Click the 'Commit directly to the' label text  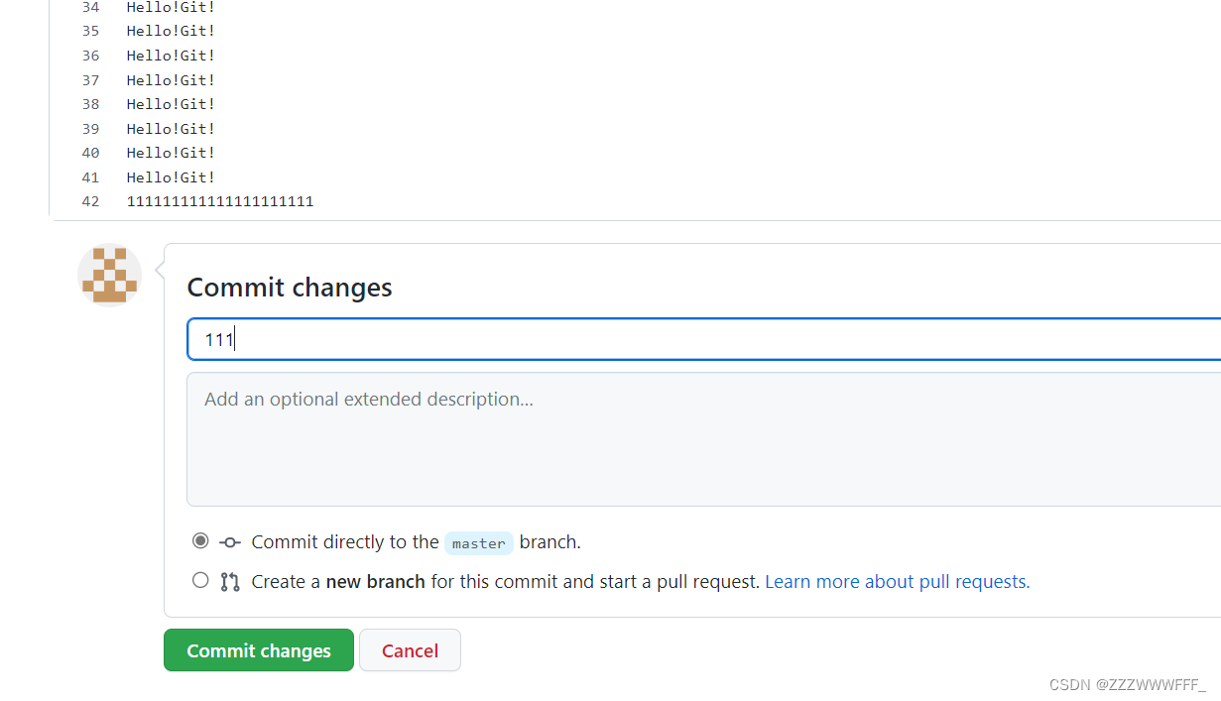tap(345, 542)
